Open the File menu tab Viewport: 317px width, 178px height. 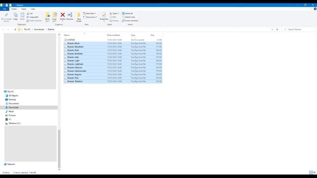point(4,9)
